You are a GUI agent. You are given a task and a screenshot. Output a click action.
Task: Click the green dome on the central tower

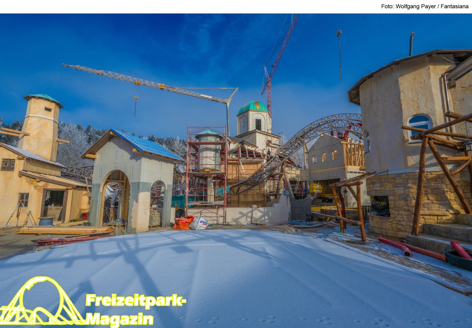[253, 107]
